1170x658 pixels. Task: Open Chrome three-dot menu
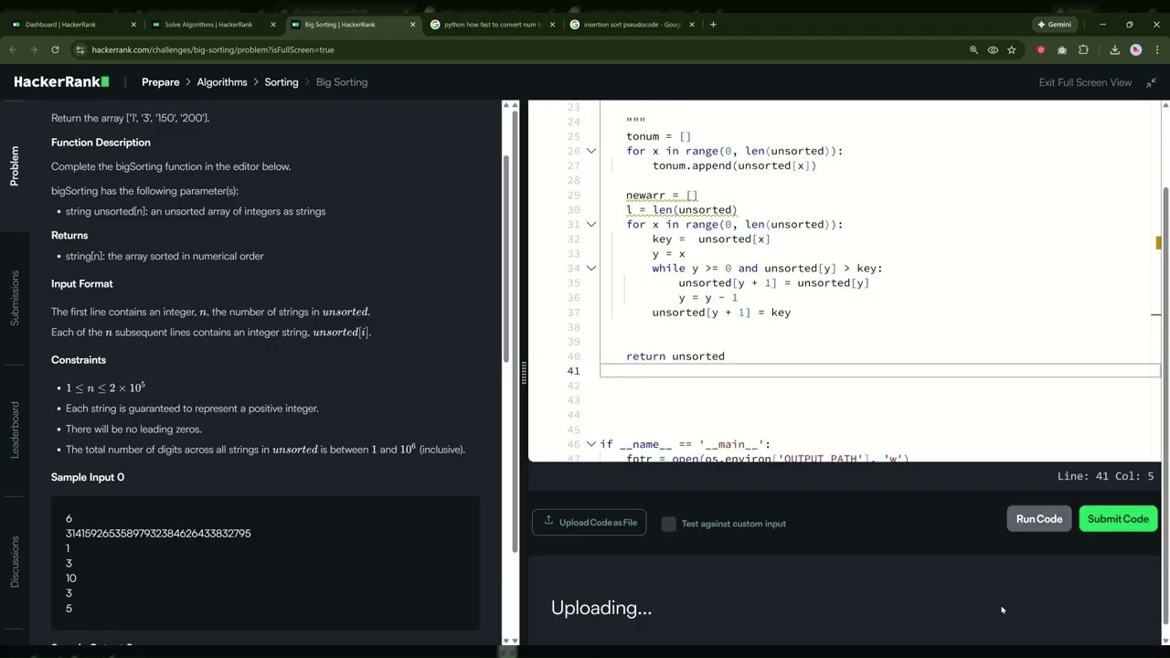click(1157, 49)
